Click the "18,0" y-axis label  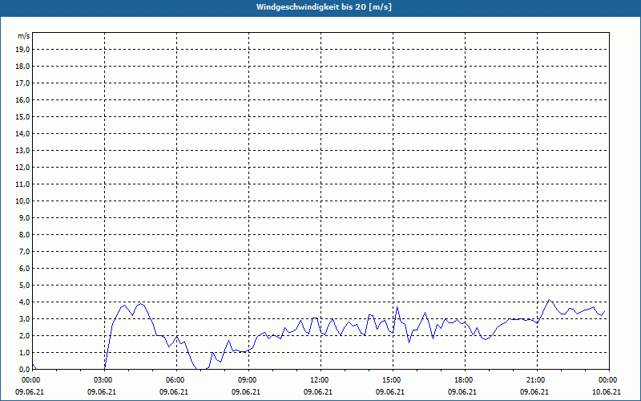[23, 67]
